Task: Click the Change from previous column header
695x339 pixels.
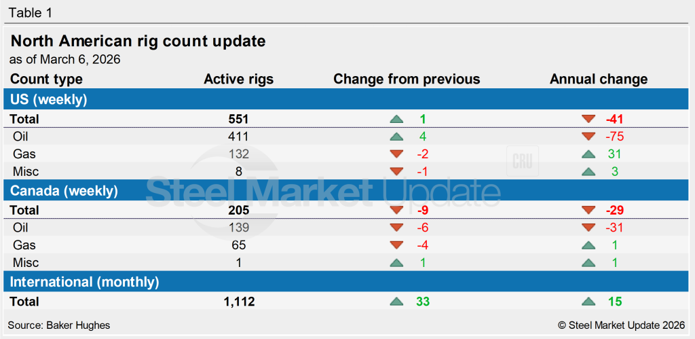Action: coord(407,79)
